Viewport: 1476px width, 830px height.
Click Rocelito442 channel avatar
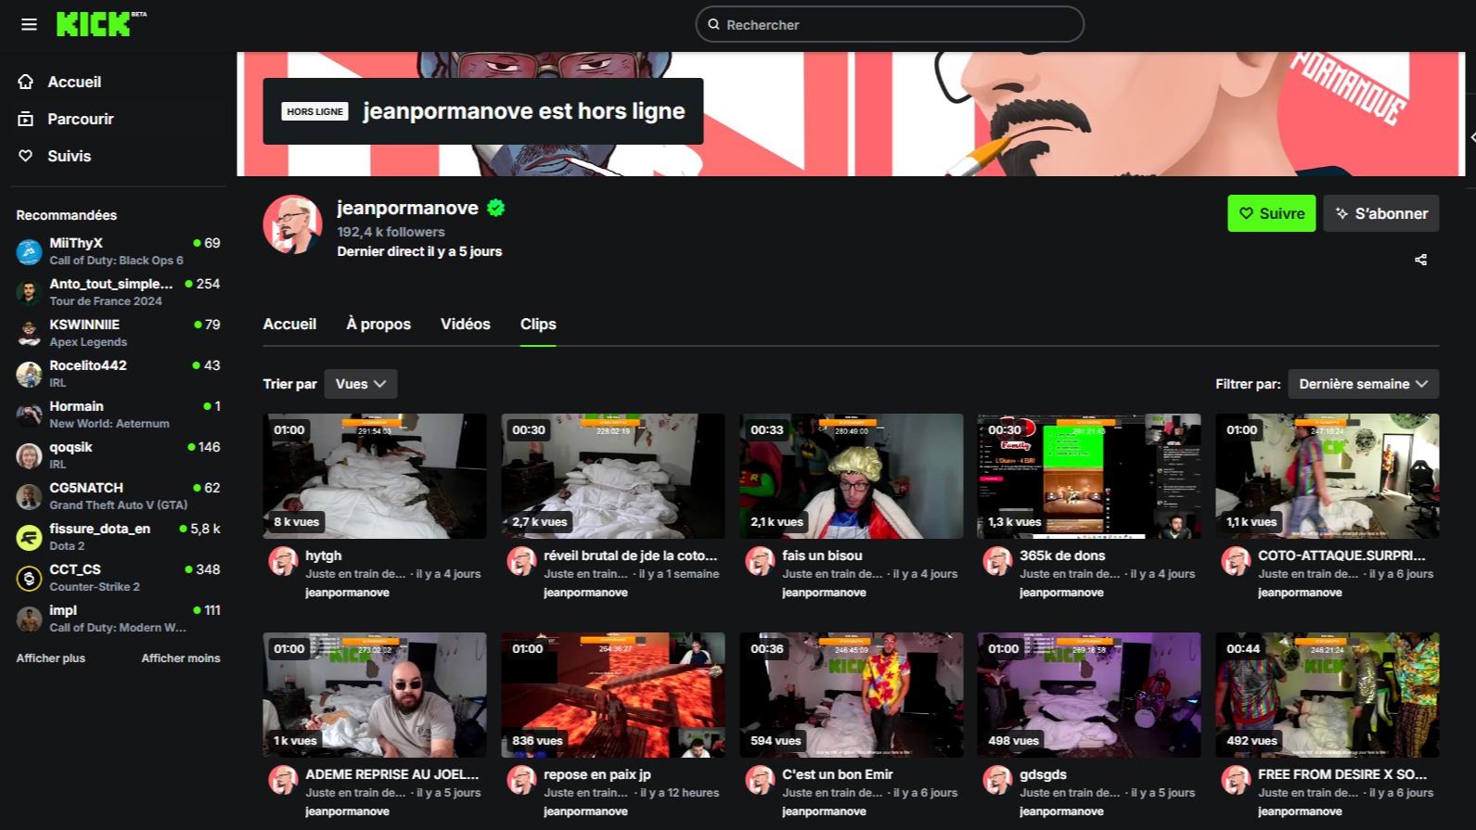30,374
